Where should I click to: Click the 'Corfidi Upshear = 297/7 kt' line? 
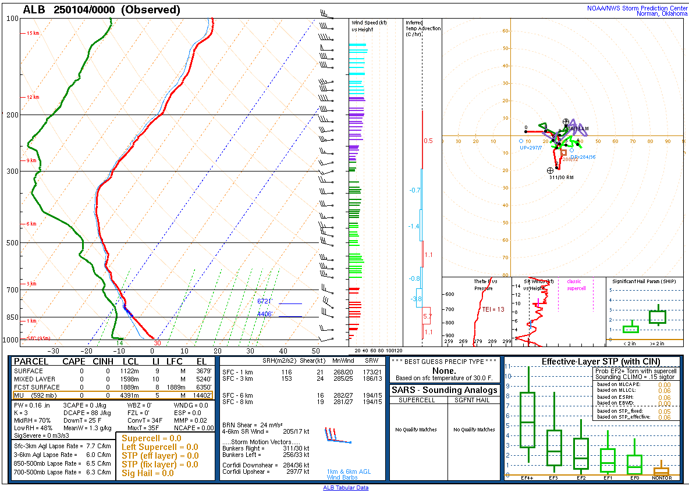(x=266, y=472)
